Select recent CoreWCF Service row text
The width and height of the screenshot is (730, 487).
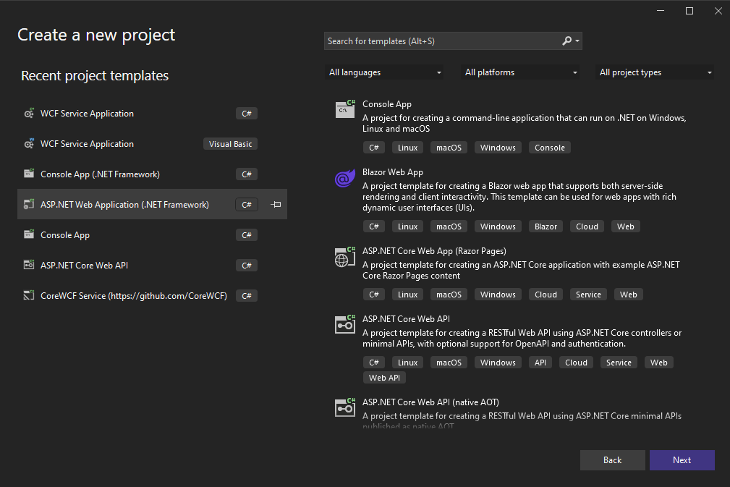134,296
